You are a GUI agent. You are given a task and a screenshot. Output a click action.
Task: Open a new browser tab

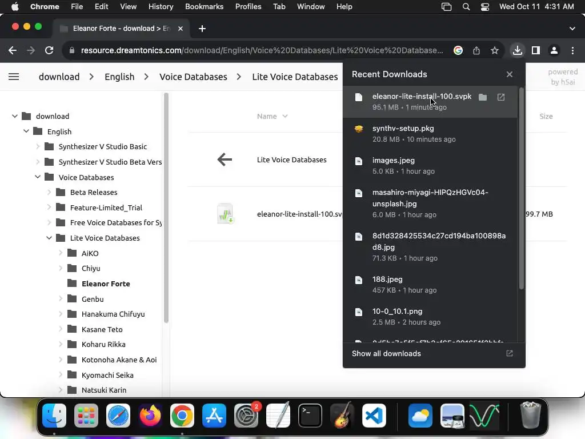coord(202,29)
